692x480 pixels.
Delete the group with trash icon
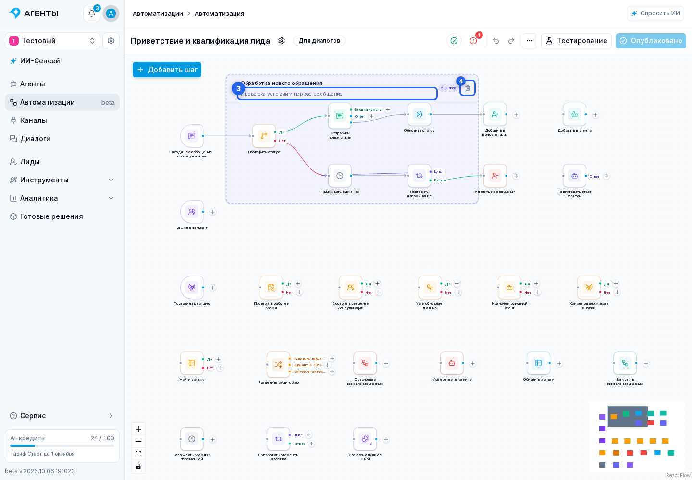pos(468,88)
